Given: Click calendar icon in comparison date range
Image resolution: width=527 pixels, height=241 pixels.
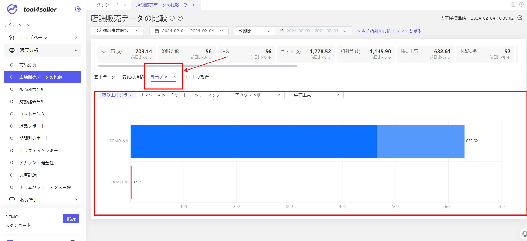Looking at the screenshot, I should [x=282, y=31].
